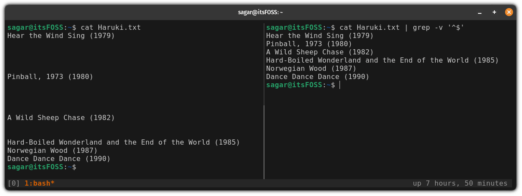The height and width of the screenshot is (196, 522).
Task: Focus the cursor at right pane prompt
Action: pos(340,85)
